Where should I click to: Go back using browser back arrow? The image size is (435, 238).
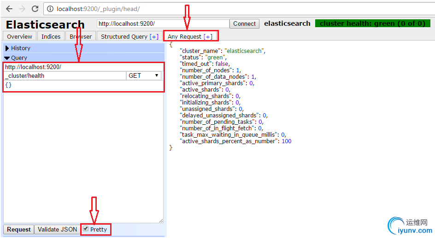pos(9,9)
